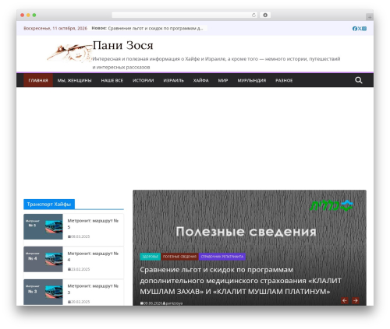Click the site tagline about Хайфе и Израиле
The height and width of the screenshot is (329, 390).
216,63
